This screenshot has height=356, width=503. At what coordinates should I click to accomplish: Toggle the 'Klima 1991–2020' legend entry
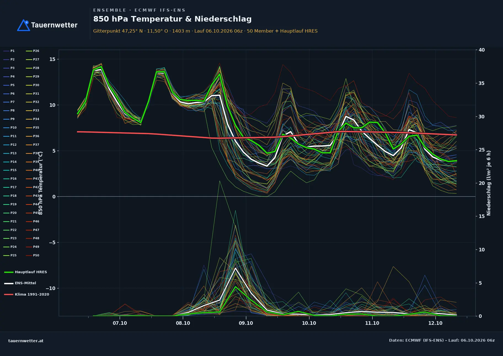point(27,294)
